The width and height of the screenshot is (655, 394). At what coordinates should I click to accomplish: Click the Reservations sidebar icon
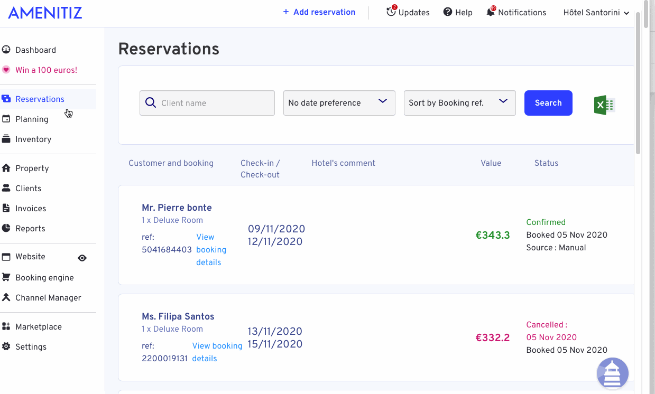click(x=6, y=99)
